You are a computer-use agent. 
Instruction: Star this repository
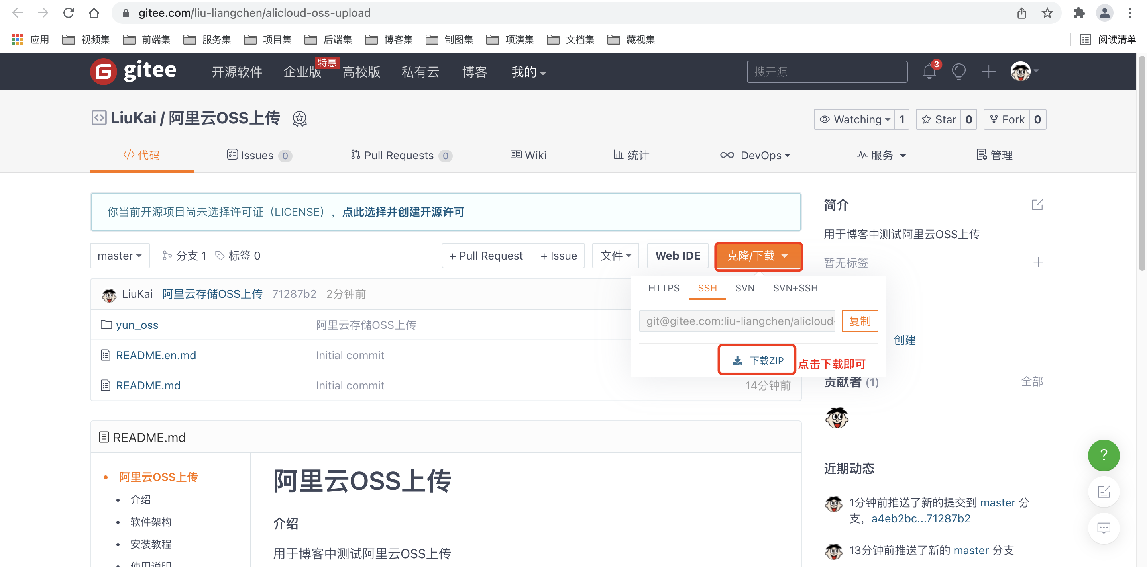tap(938, 119)
